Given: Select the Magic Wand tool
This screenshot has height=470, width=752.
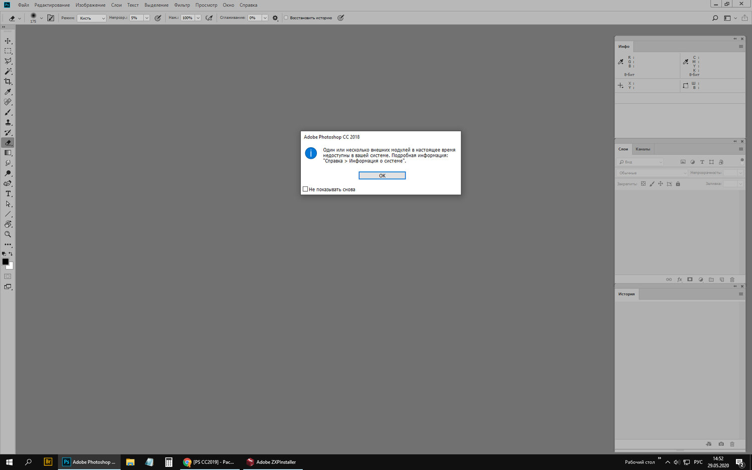Looking at the screenshot, I should (8, 72).
